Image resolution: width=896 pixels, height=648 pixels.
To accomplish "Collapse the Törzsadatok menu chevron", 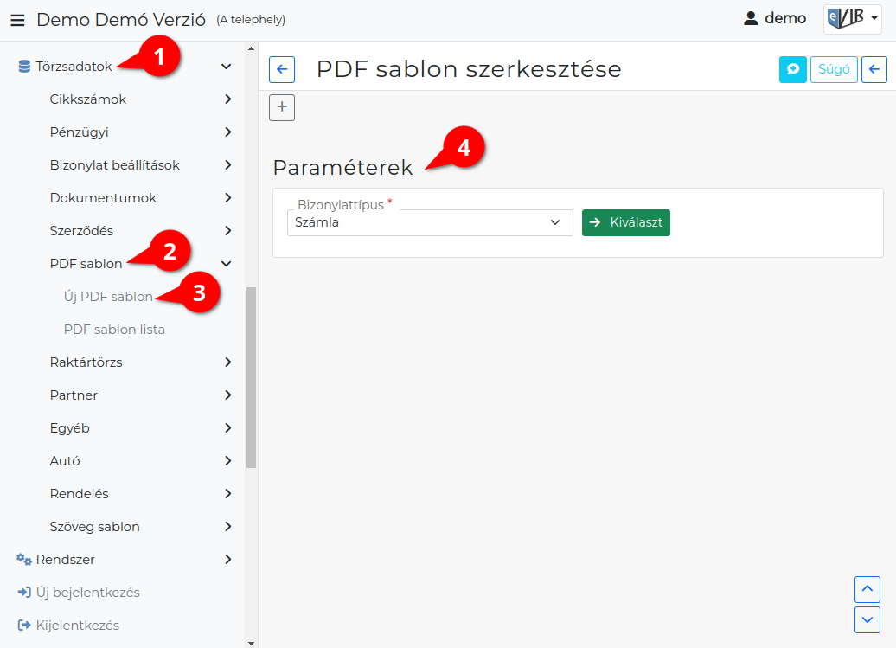I will click(227, 67).
